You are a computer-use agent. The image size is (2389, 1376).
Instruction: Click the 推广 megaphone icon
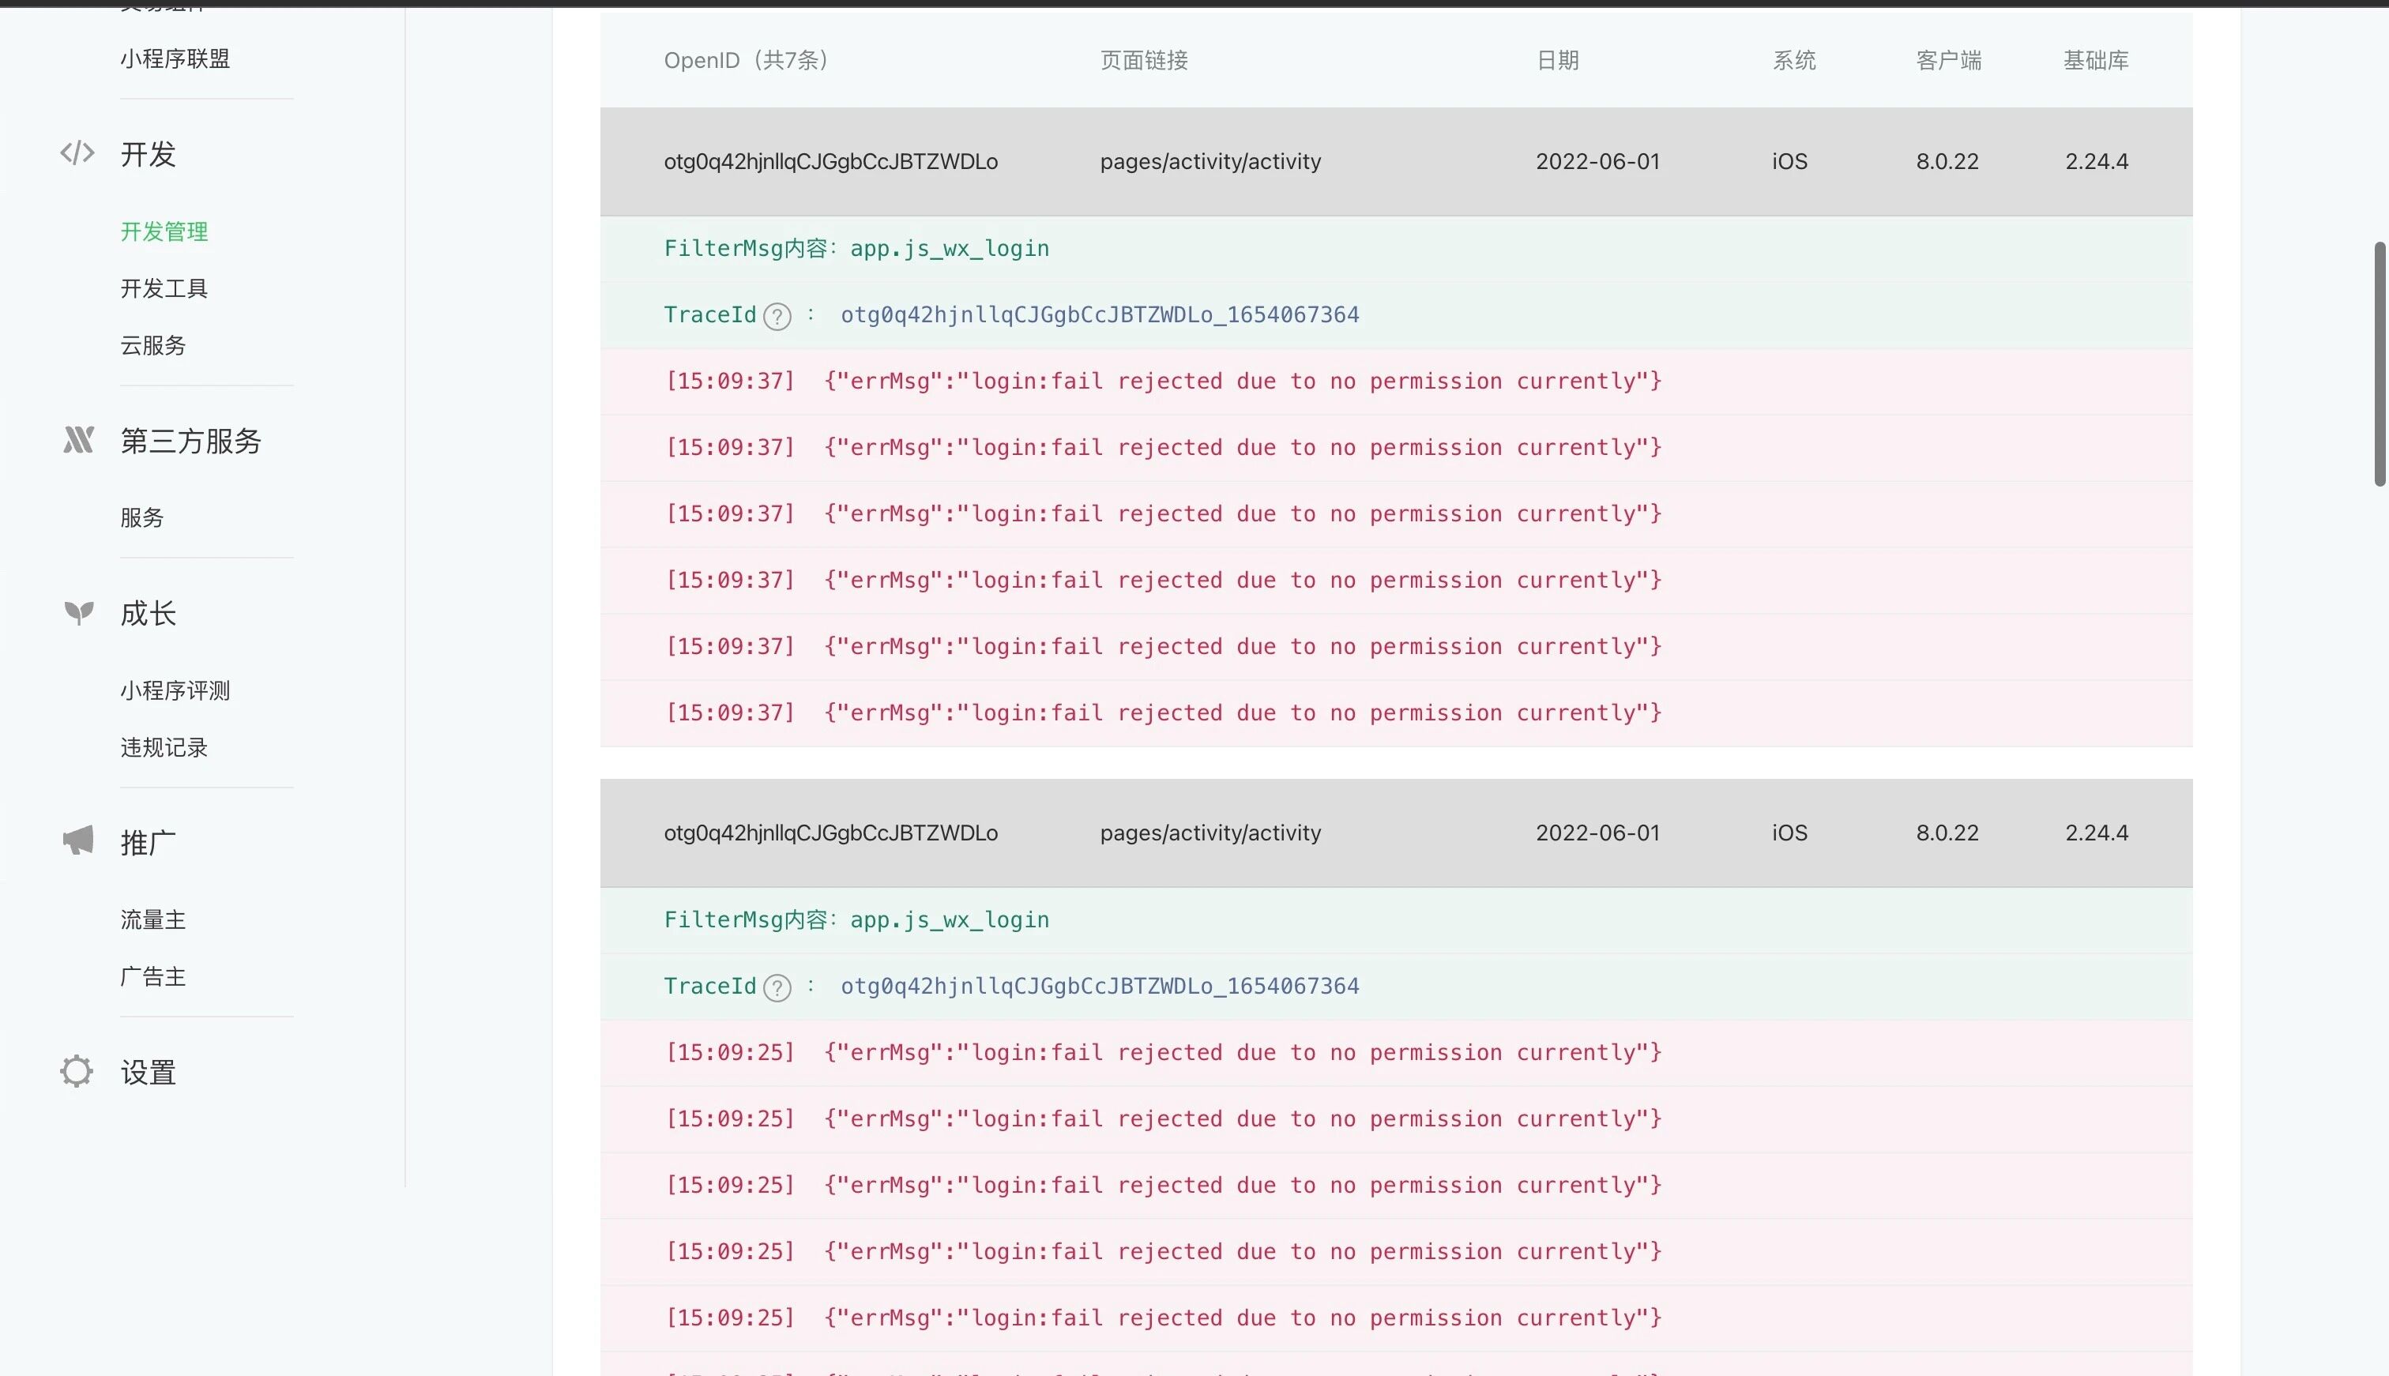(78, 840)
